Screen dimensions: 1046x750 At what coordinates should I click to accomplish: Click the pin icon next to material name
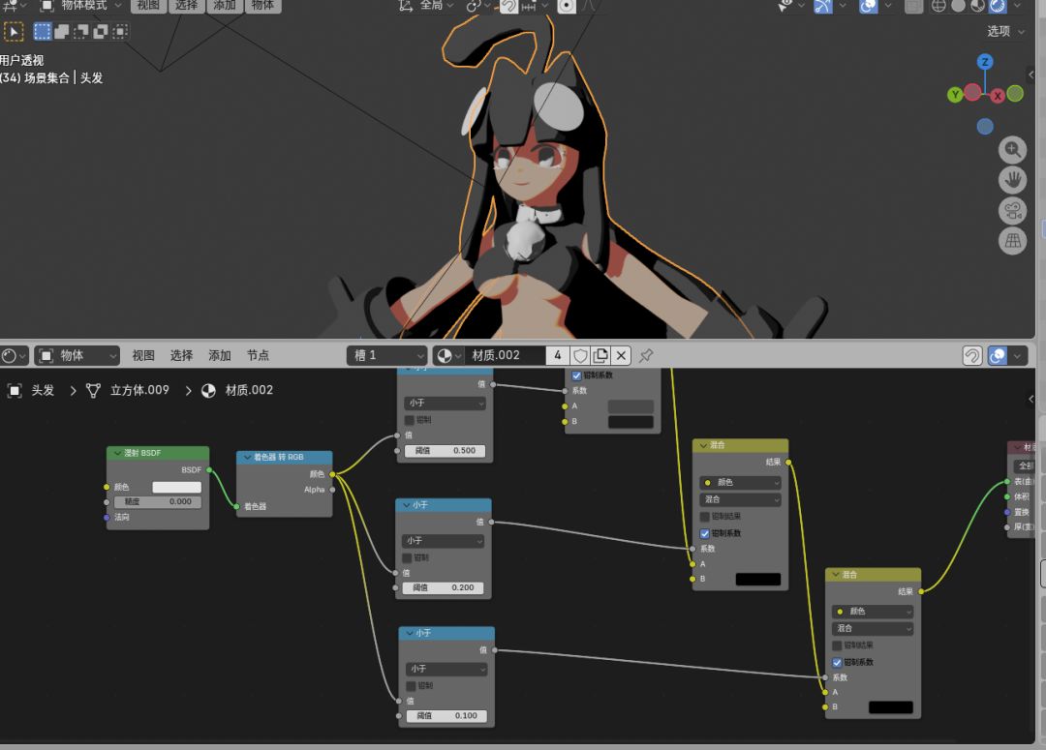[646, 355]
